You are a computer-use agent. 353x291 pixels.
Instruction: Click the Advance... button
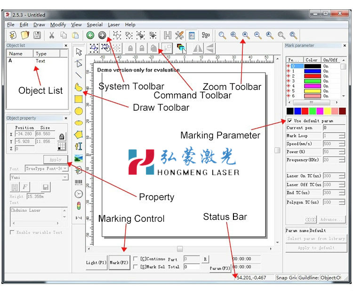coord(332,219)
